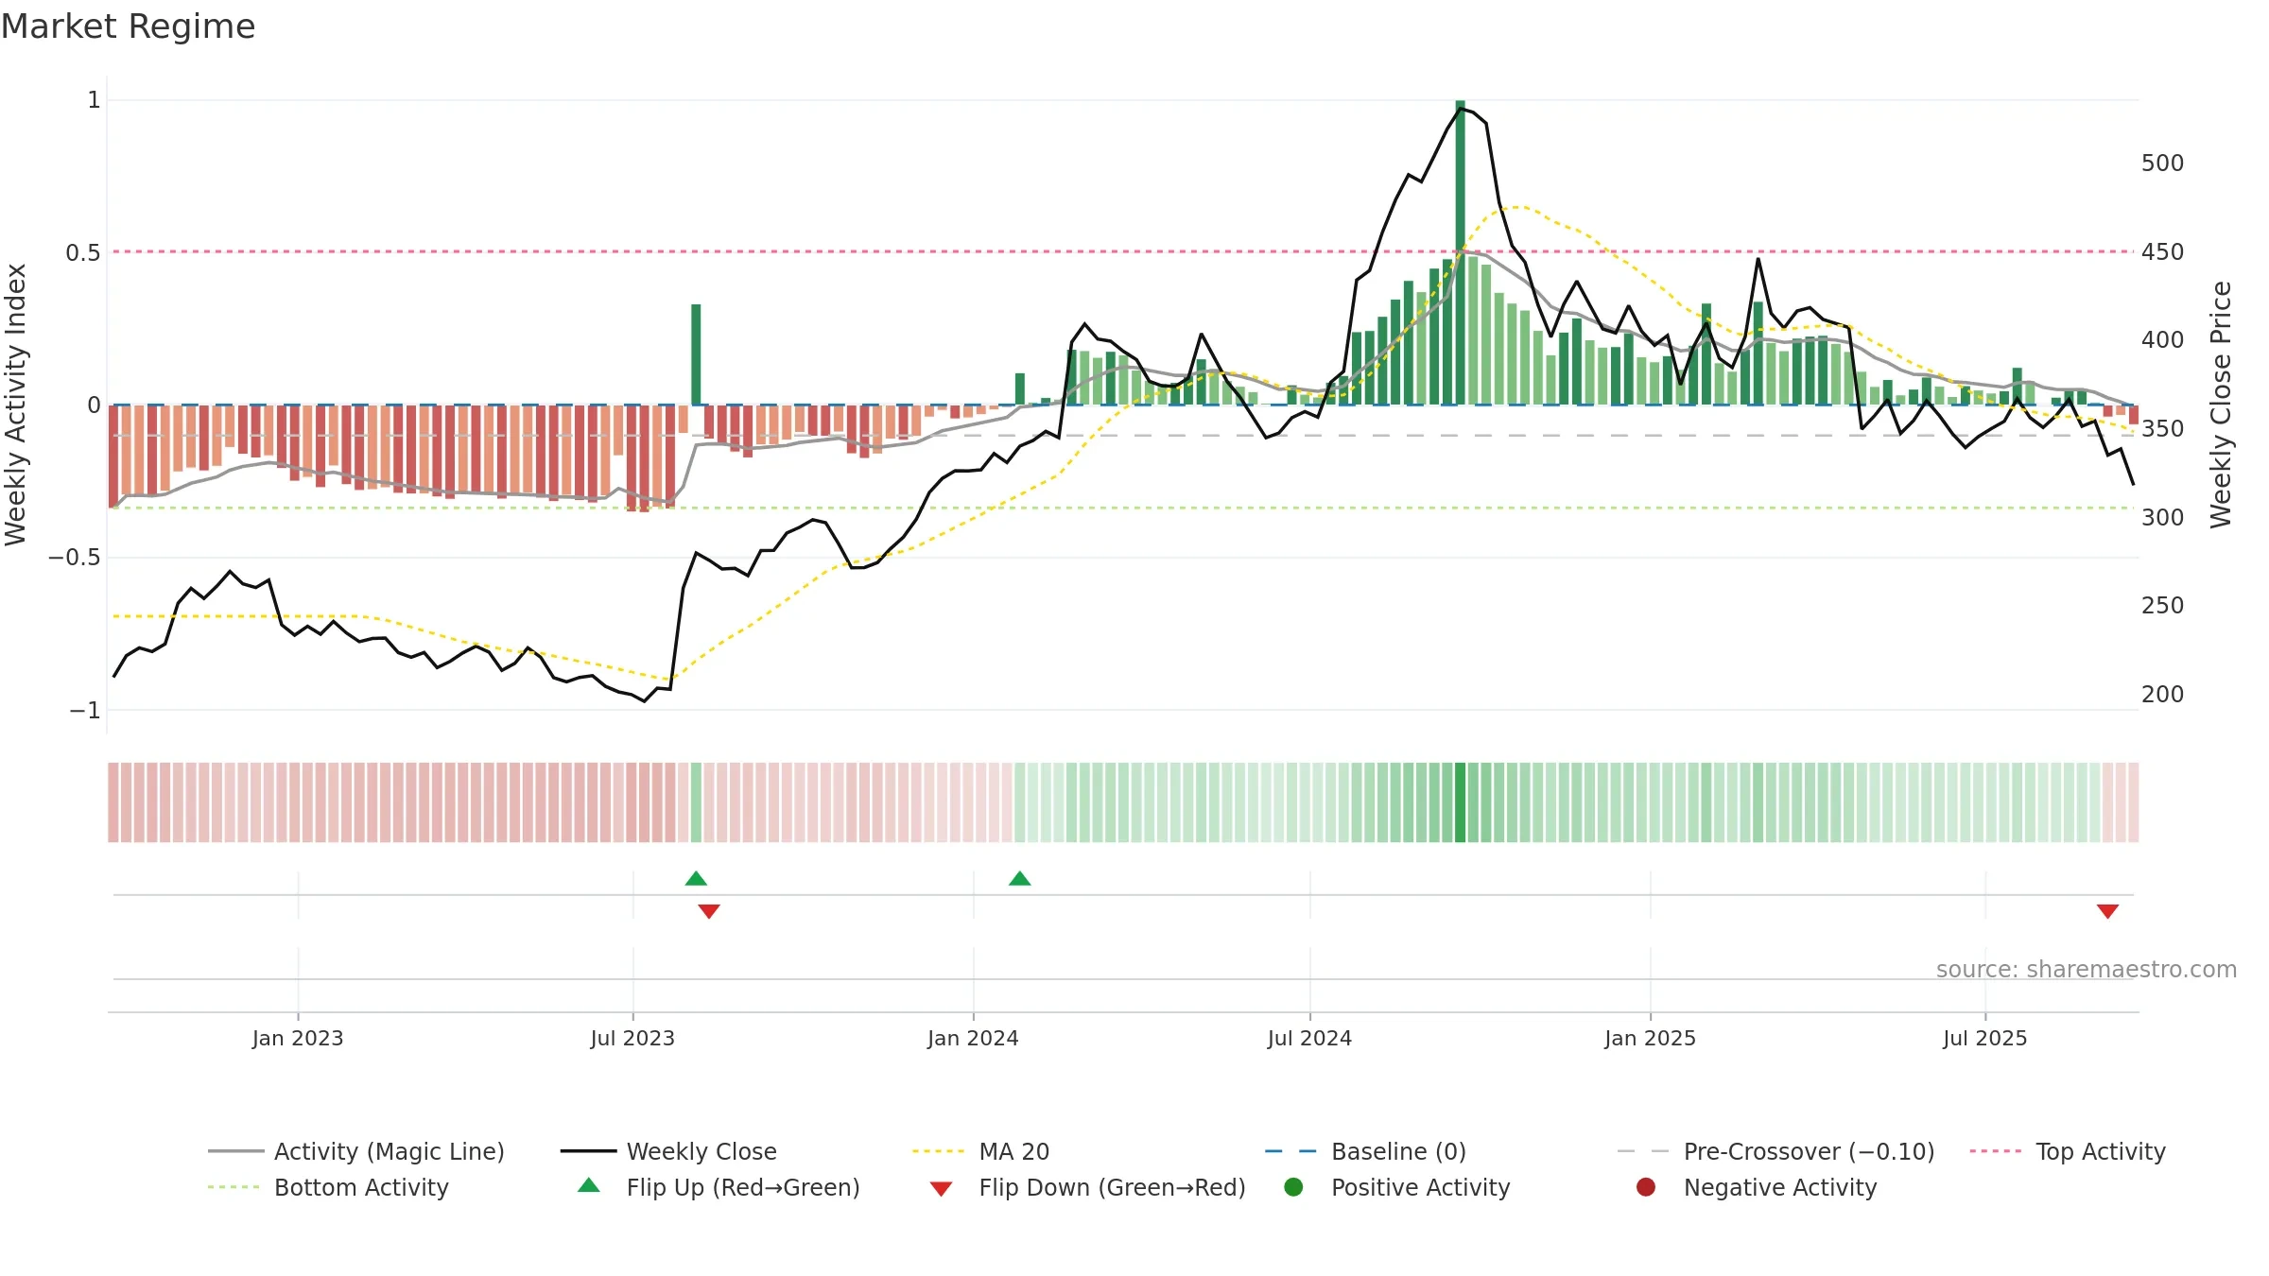This screenshot has width=2269, height=1276.
Task: Click the −0.5 tick on the left axis
Action: [75, 557]
